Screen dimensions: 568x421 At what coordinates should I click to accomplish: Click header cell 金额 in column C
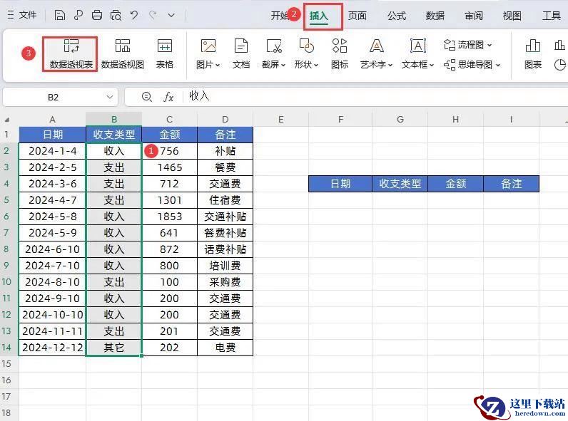[170, 135]
